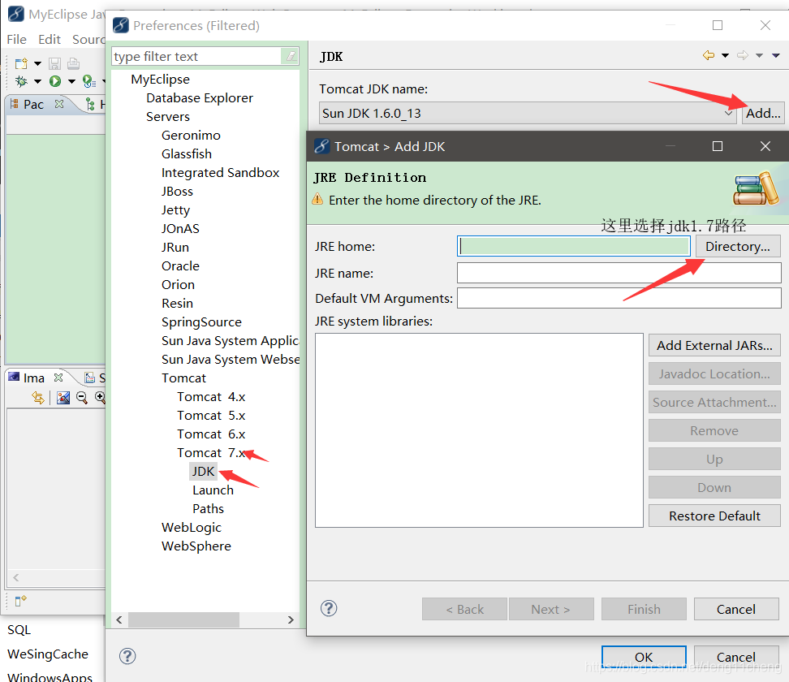Click the Save icon in MyEclipse toolbar
Viewport: 789px width, 682px height.
click(x=54, y=63)
